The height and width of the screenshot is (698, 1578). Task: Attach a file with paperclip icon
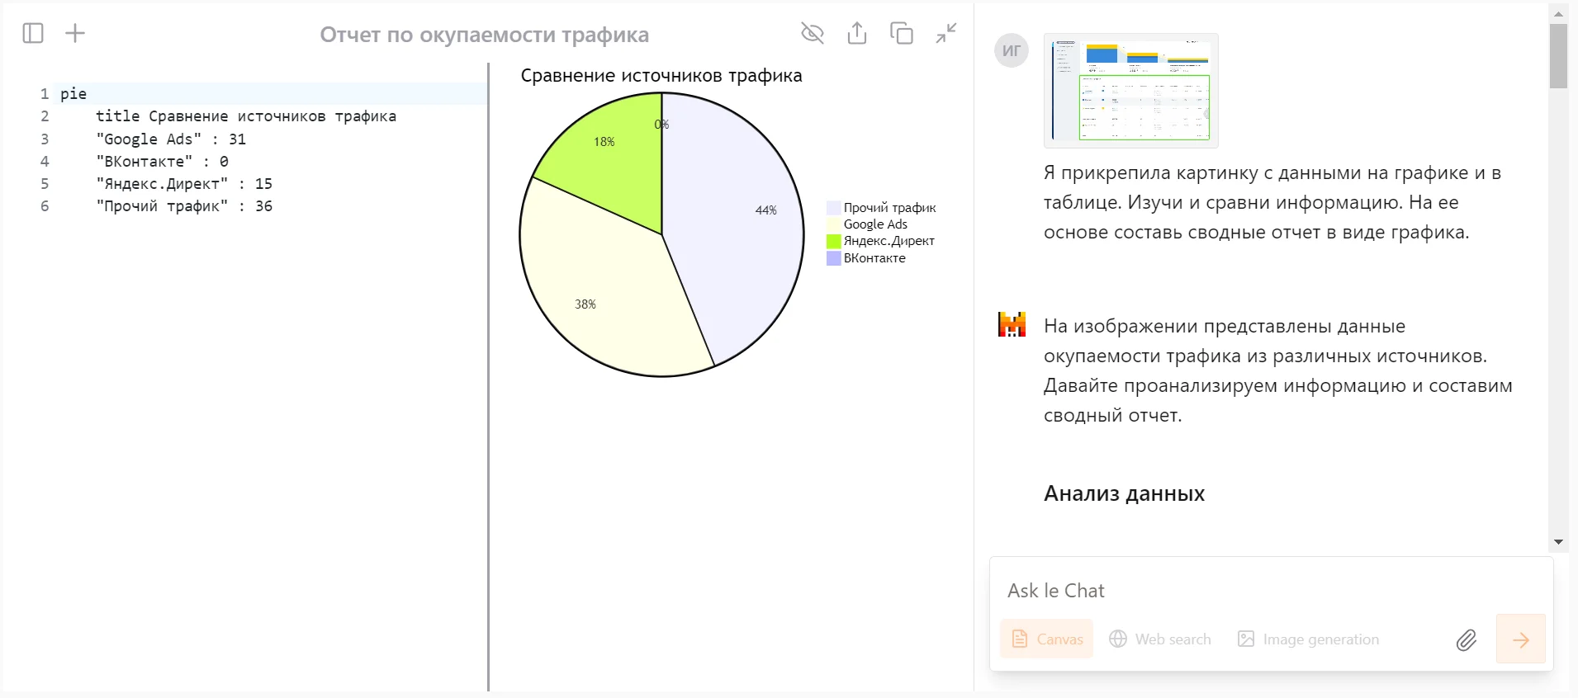pos(1467,639)
